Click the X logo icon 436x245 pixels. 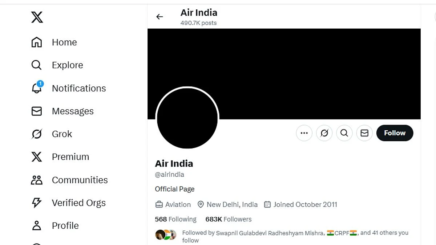[x=37, y=17]
